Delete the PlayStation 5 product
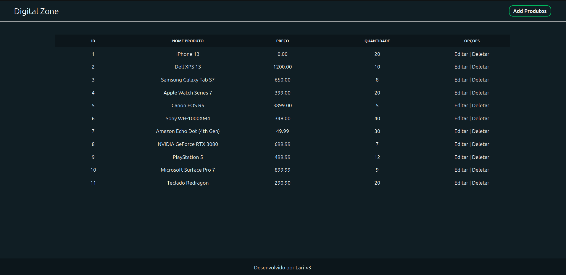566x275 pixels. [480, 157]
